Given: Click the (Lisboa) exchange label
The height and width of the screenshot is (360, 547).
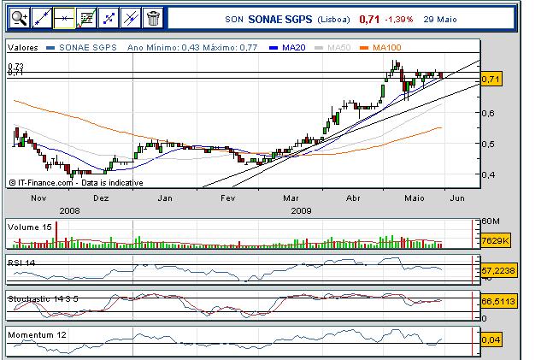Looking at the screenshot, I should pos(333,20).
